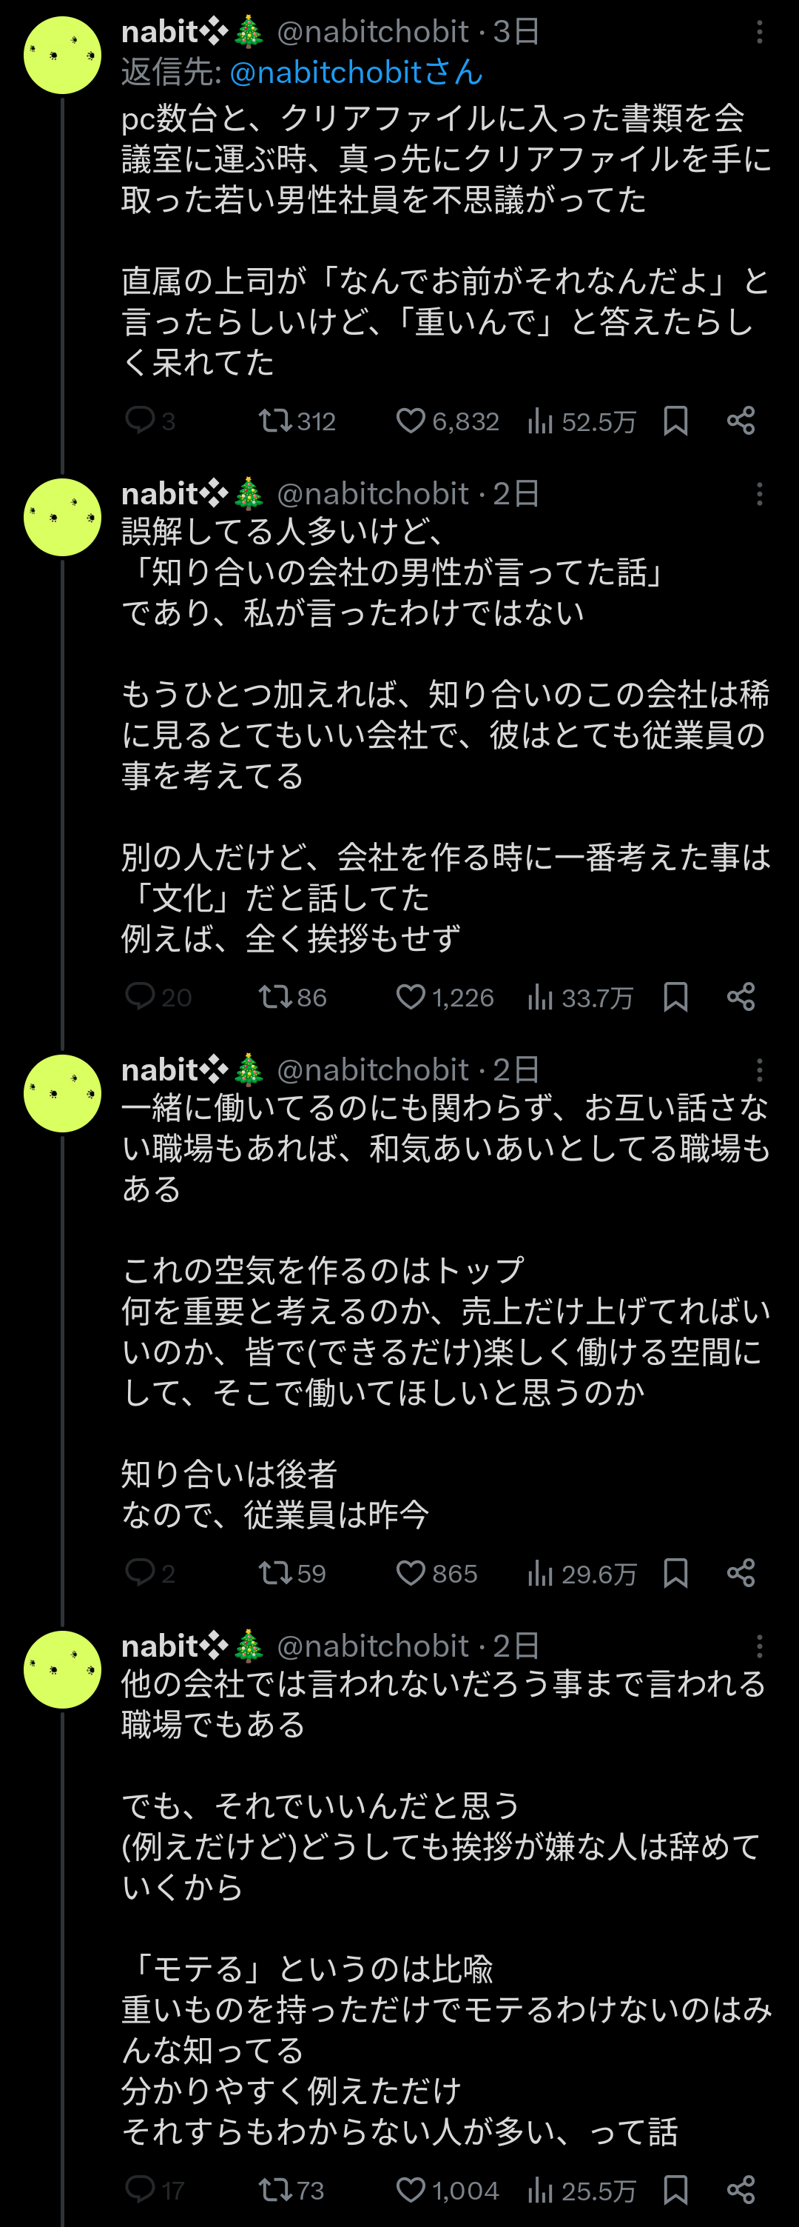Like the tweet with 865 likes
Screen dimensions: 799x2227
pyautogui.click(x=411, y=1572)
